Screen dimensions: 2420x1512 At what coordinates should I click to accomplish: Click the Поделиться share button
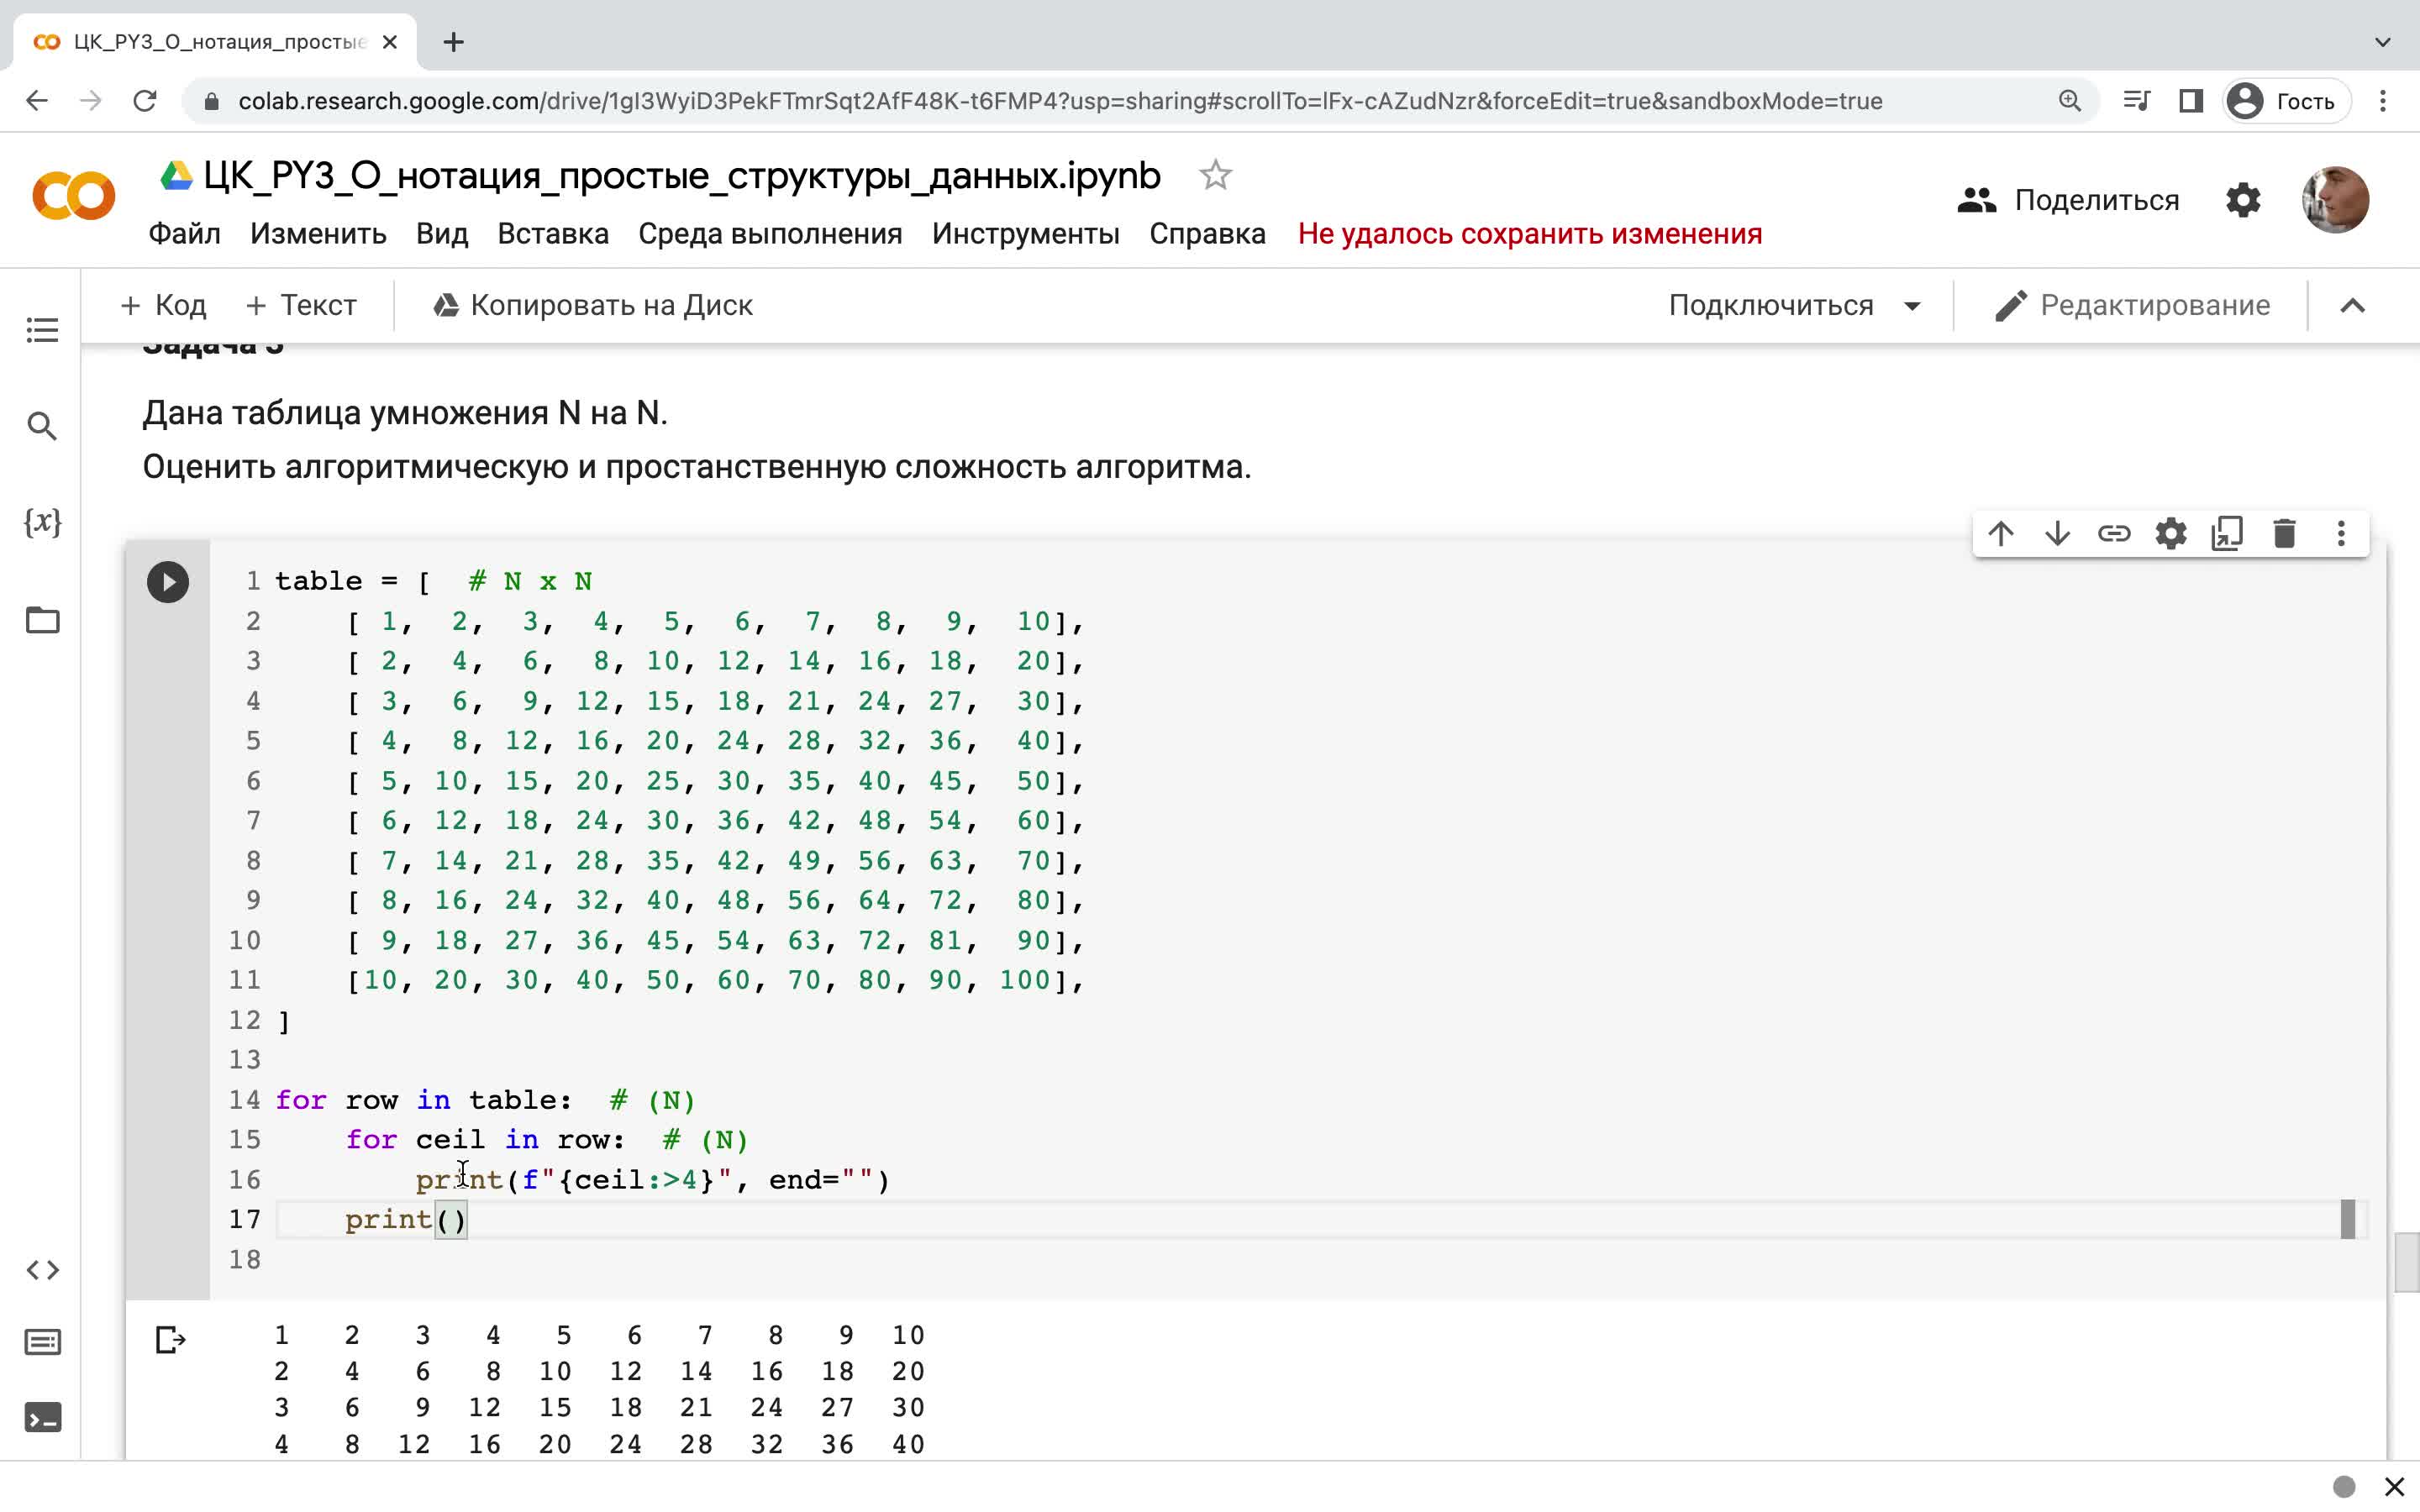pyautogui.click(x=2068, y=200)
